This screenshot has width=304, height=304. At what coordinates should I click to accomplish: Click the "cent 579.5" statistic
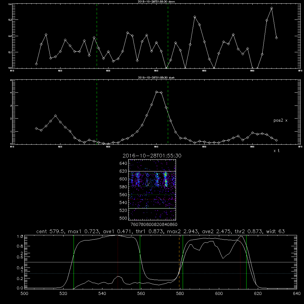pyautogui.click(x=51, y=231)
